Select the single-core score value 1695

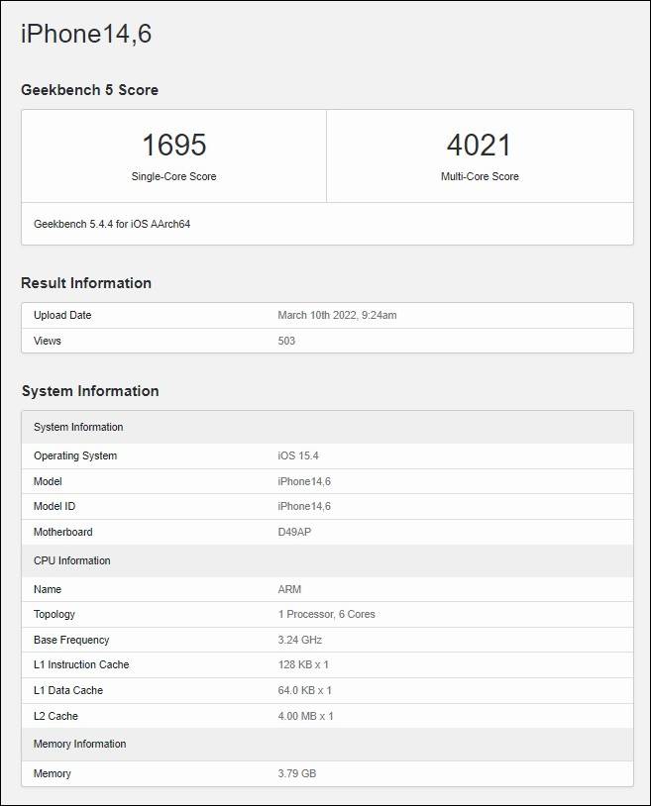[x=173, y=145]
